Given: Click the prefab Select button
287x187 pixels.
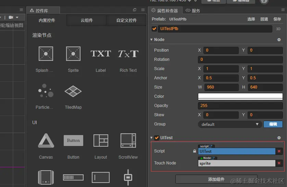Looking at the screenshot, I should coord(251,19).
